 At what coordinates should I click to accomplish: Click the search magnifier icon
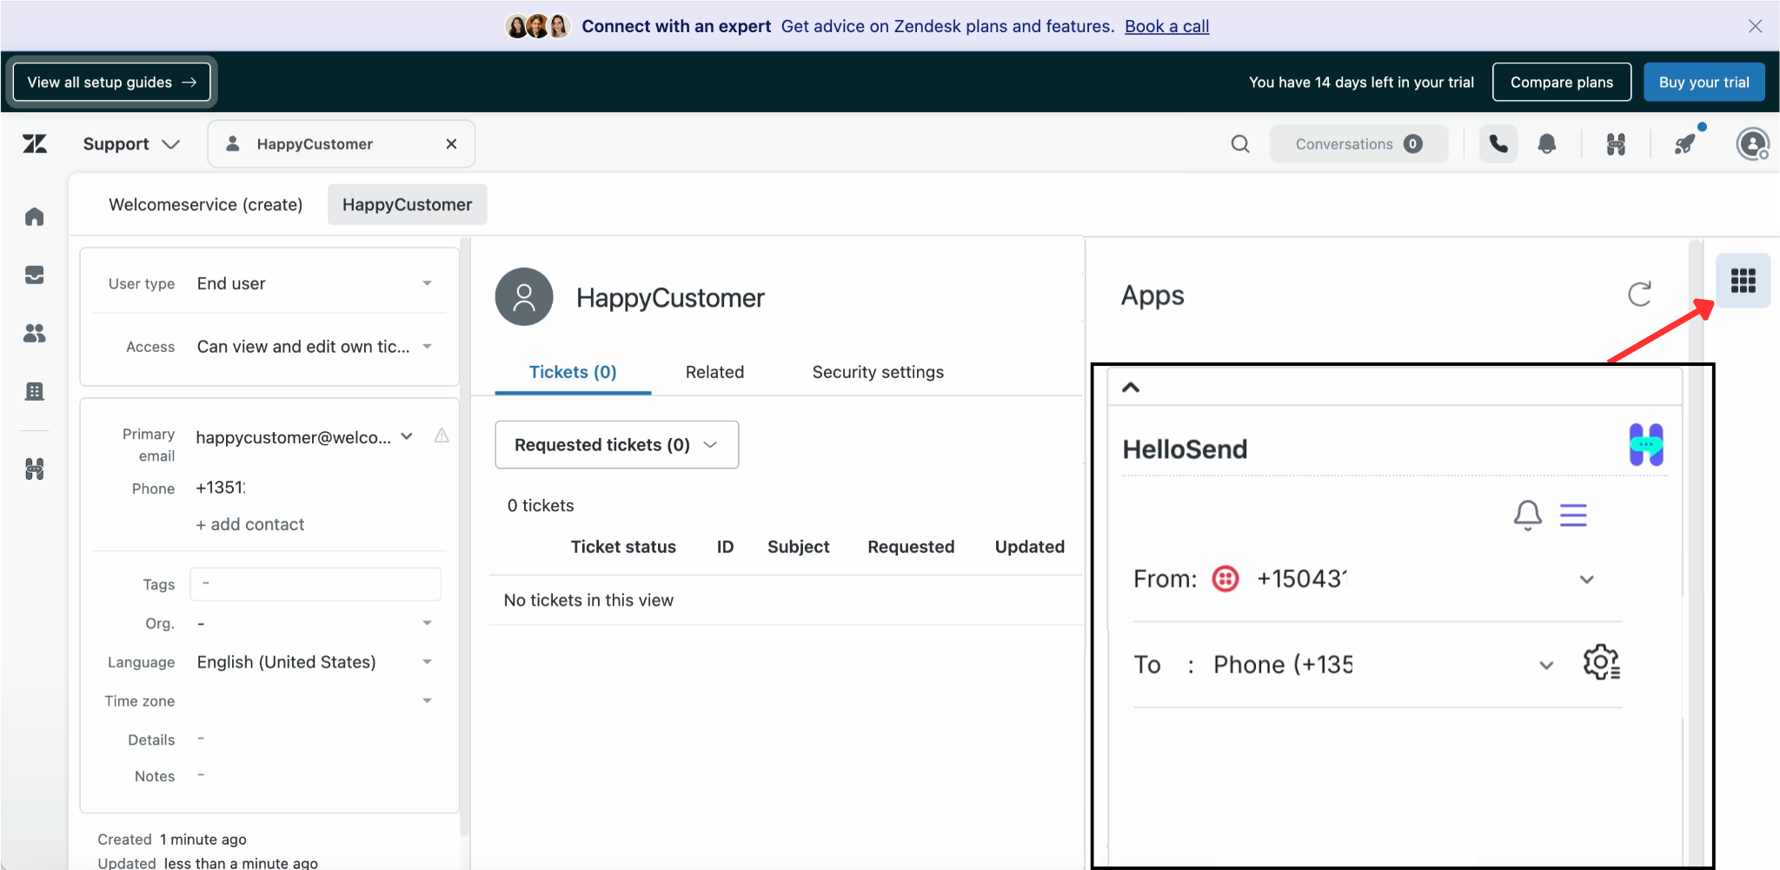[1240, 144]
